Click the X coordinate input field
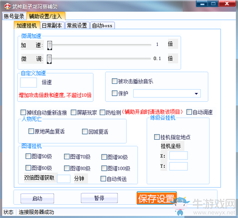The height and width of the screenshot is (218, 238). click(x=178, y=155)
